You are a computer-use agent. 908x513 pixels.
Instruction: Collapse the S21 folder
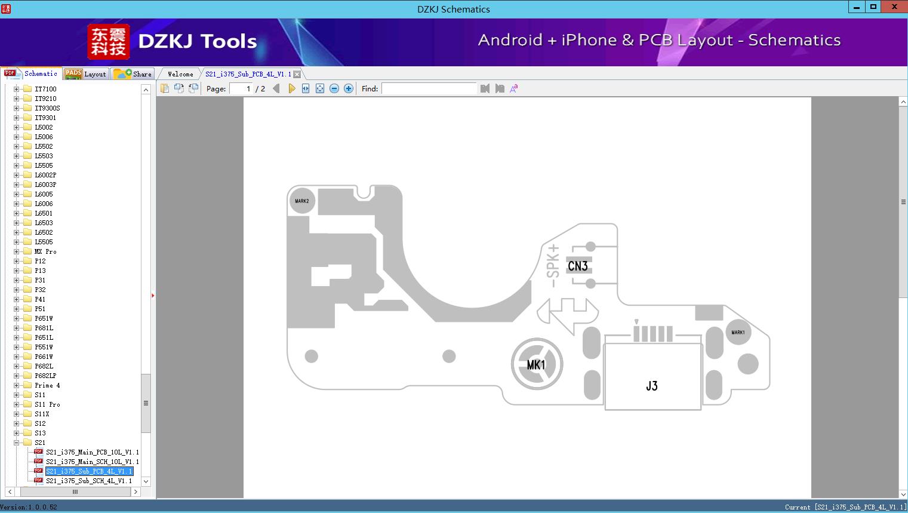point(17,443)
